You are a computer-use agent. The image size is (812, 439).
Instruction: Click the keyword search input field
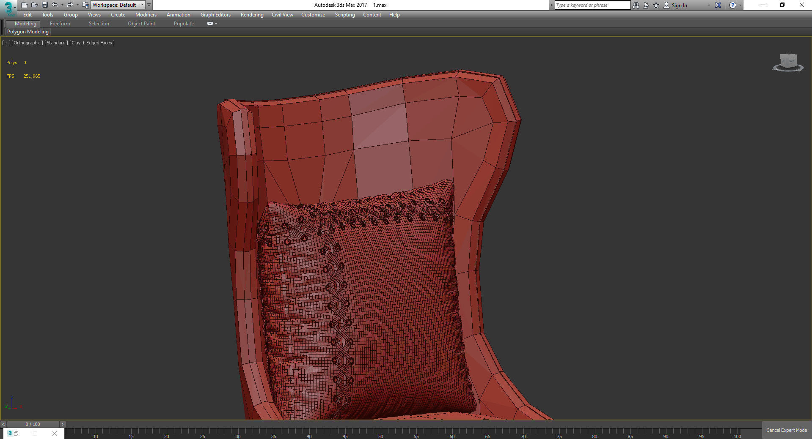tap(592, 5)
